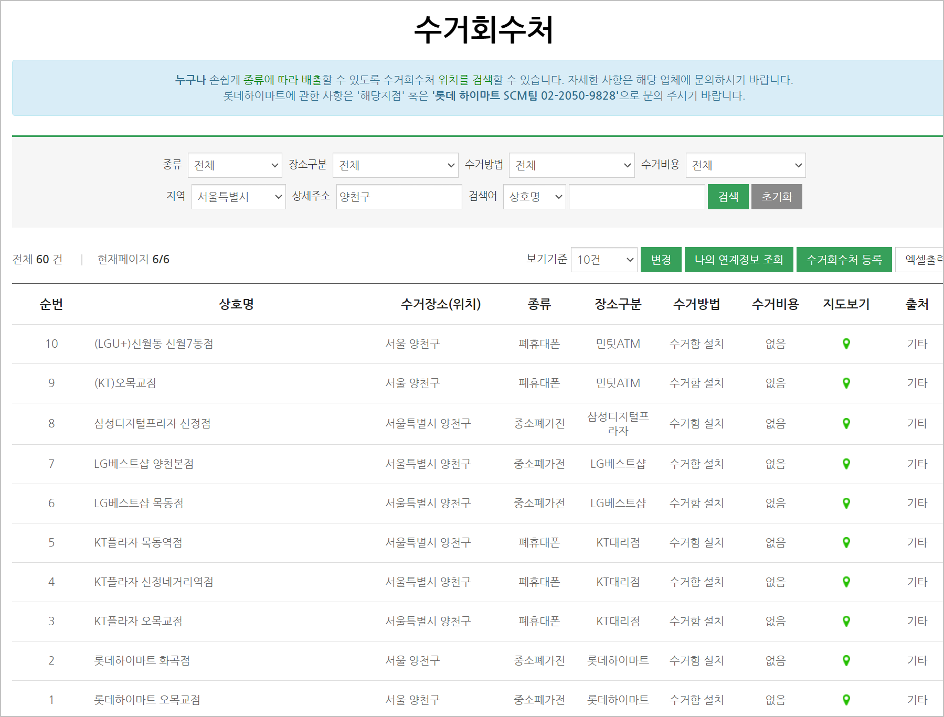The width and height of the screenshot is (944, 717).
Task: Click 롯데 하이마트 SCM팀 02-2050-9828 text
Action: 526,95
